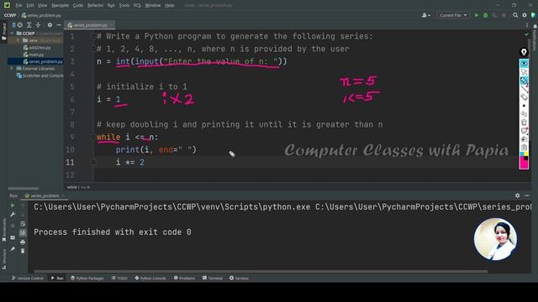Click series_problem.py breadcrumb in navigation bar
Screen dimensions: 538x302
click(41, 15)
